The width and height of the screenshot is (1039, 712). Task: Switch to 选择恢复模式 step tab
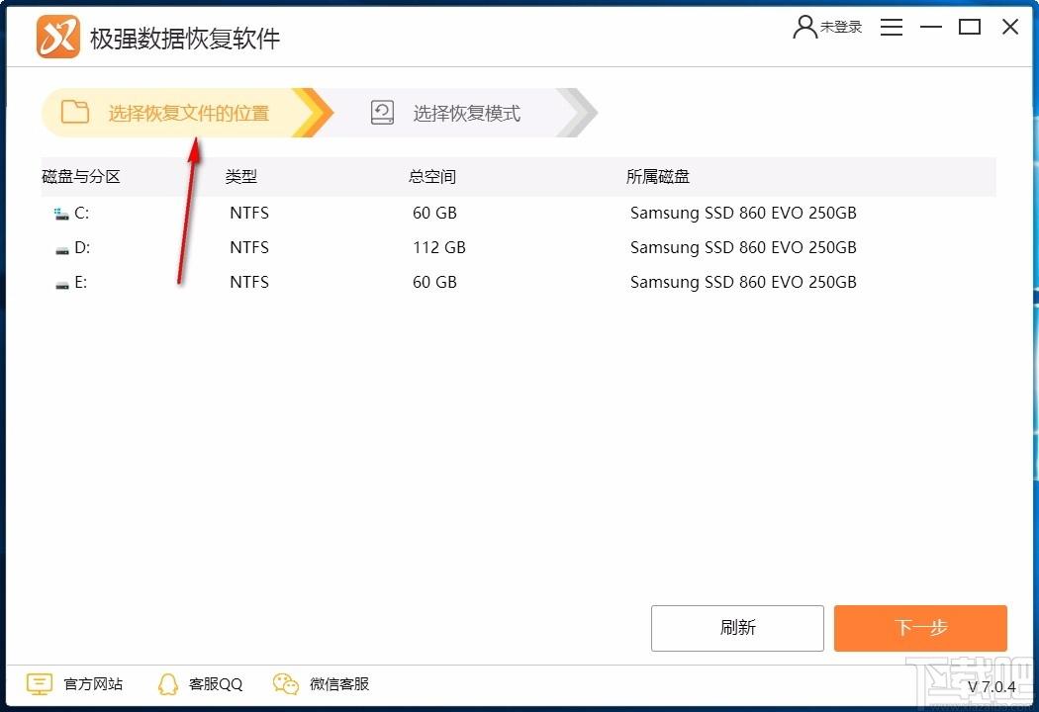[466, 114]
